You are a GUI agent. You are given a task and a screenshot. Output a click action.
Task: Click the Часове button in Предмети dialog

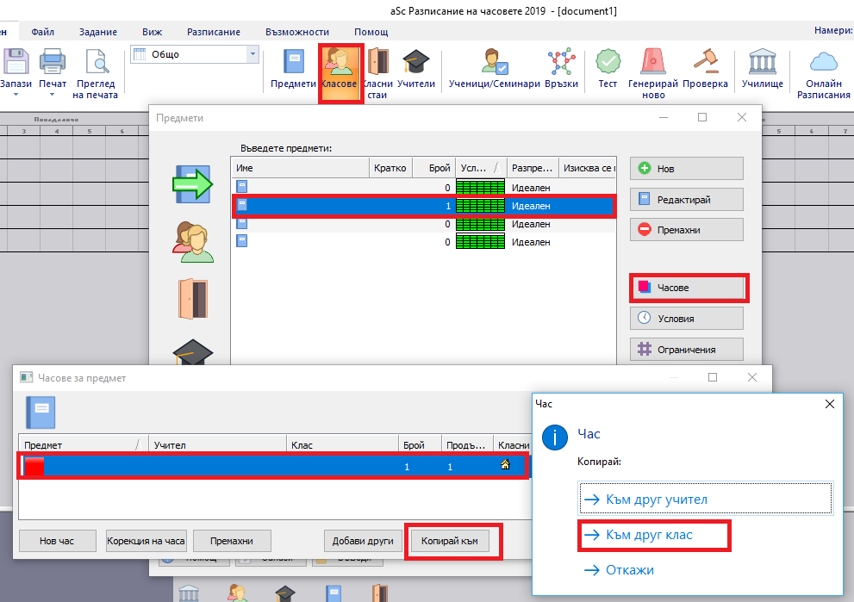pyautogui.click(x=687, y=288)
